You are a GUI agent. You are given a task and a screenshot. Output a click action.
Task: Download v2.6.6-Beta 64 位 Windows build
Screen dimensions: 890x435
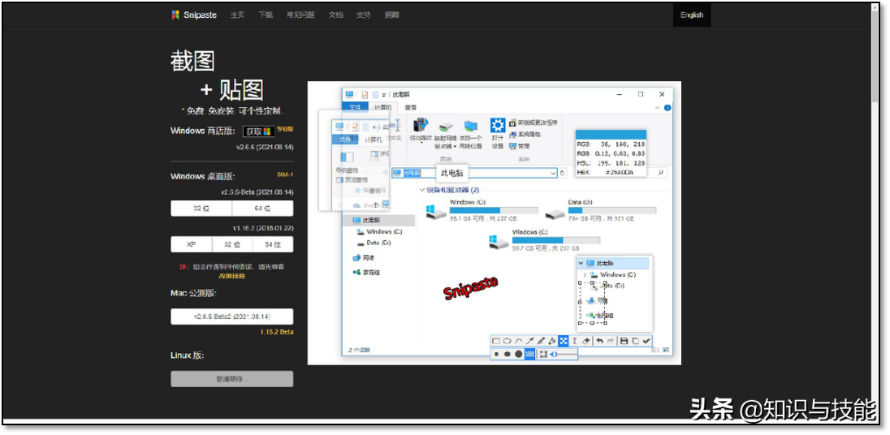point(263,208)
